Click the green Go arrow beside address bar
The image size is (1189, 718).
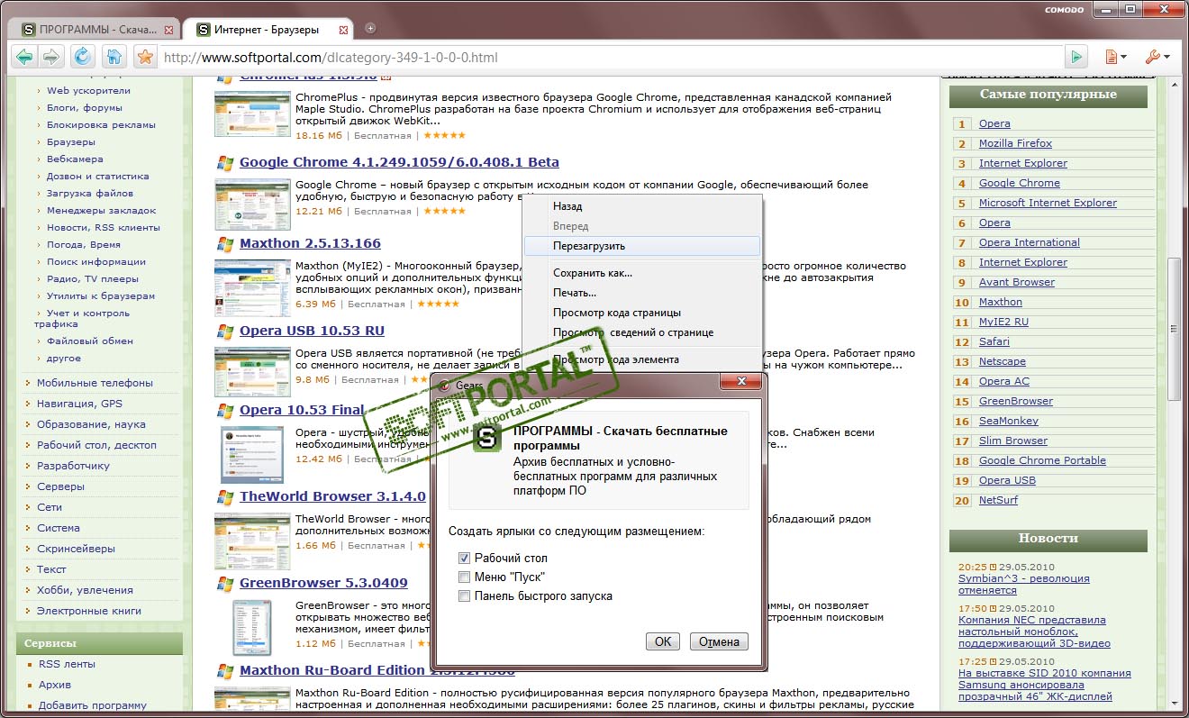point(1076,57)
